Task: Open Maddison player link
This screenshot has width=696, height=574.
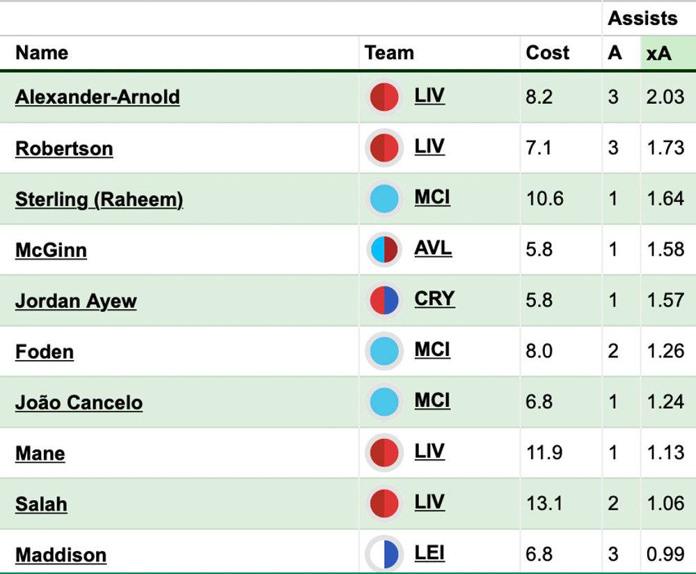Action: click(61, 555)
